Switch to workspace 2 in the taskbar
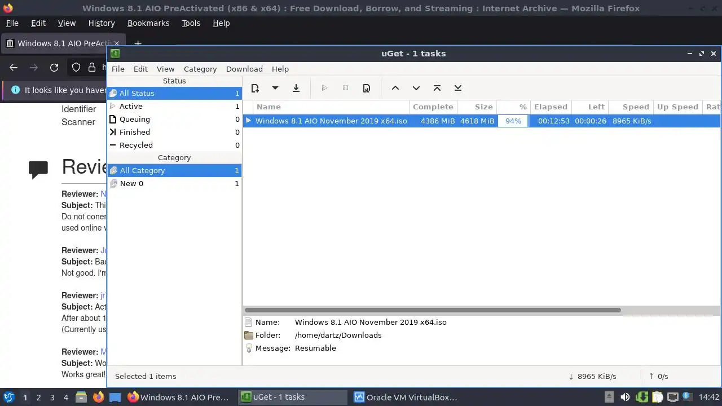The image size is (722, 406). tap(38, 397)
